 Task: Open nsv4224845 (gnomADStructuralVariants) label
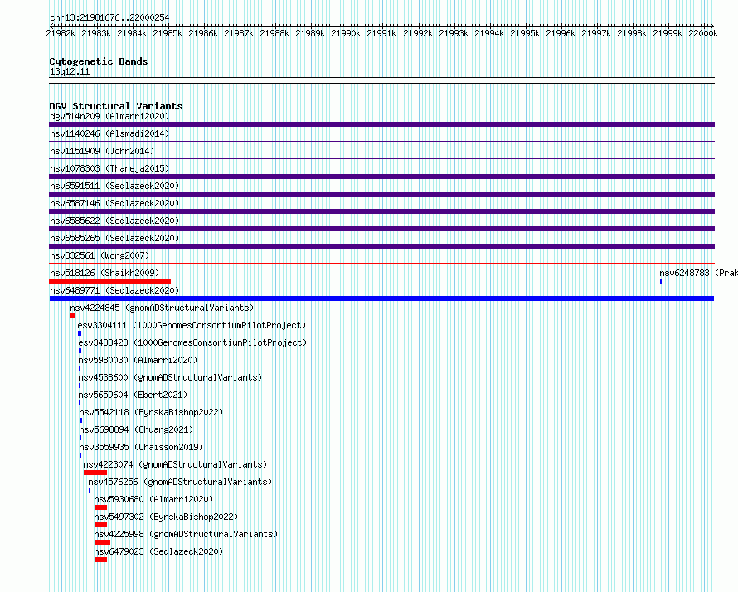[162, 308]
